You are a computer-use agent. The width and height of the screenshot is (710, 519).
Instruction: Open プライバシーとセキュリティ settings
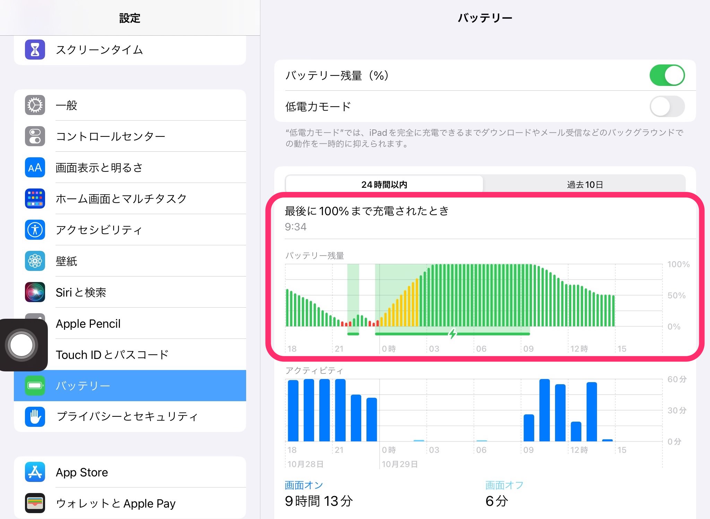(130, 417)
